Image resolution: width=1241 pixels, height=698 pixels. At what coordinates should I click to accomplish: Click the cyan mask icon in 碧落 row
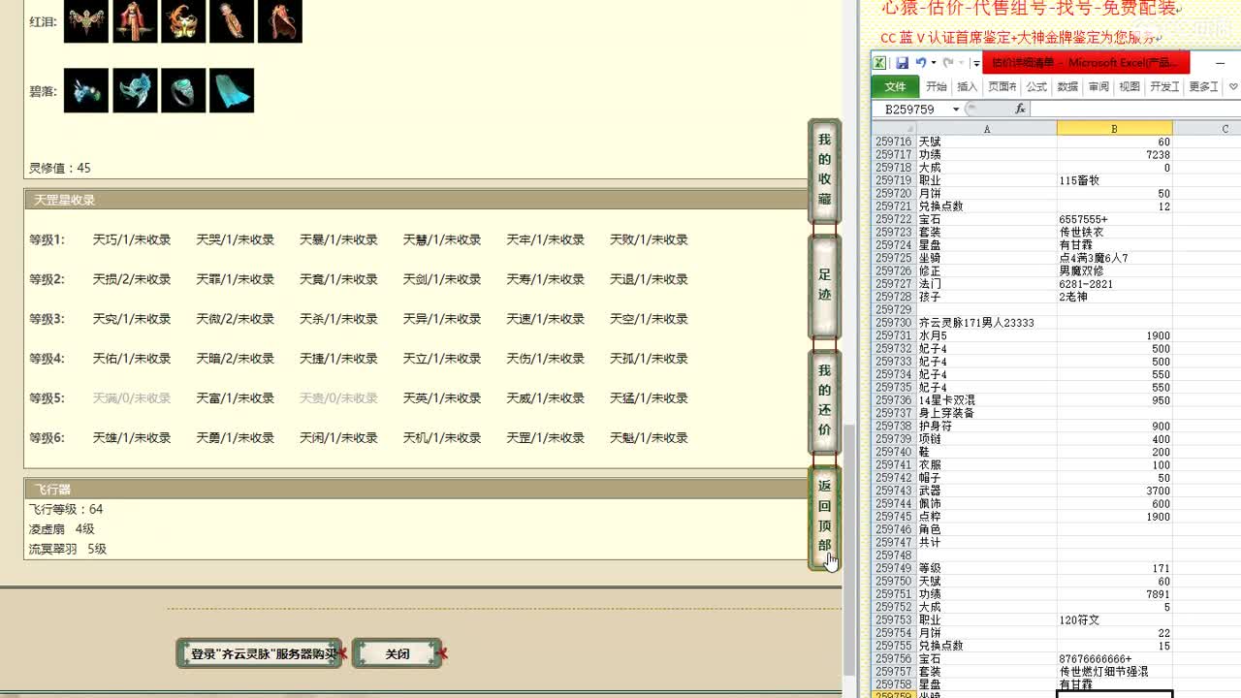pos(135,90)
